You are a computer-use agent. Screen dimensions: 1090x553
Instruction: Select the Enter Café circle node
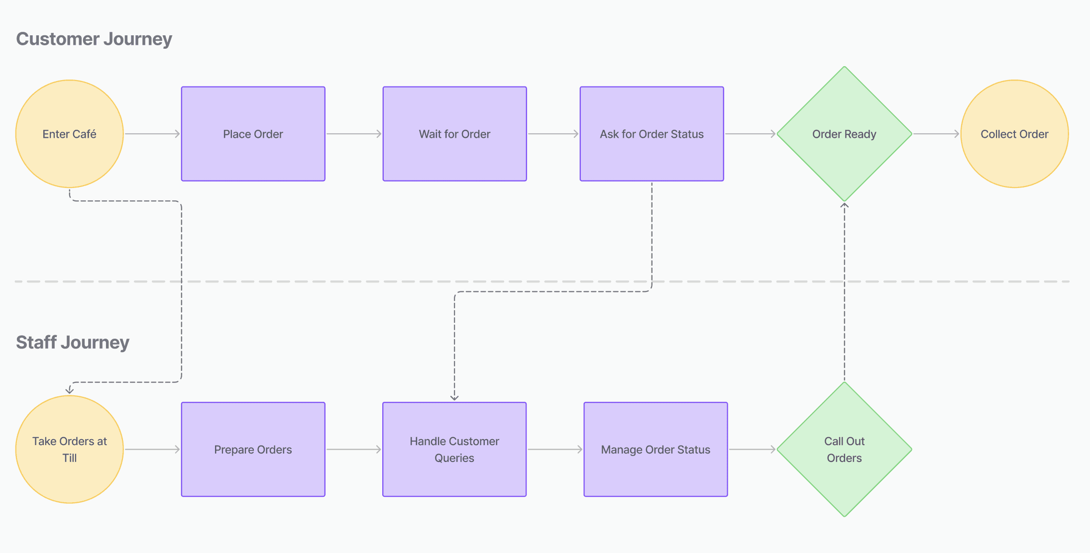(69, 134)
